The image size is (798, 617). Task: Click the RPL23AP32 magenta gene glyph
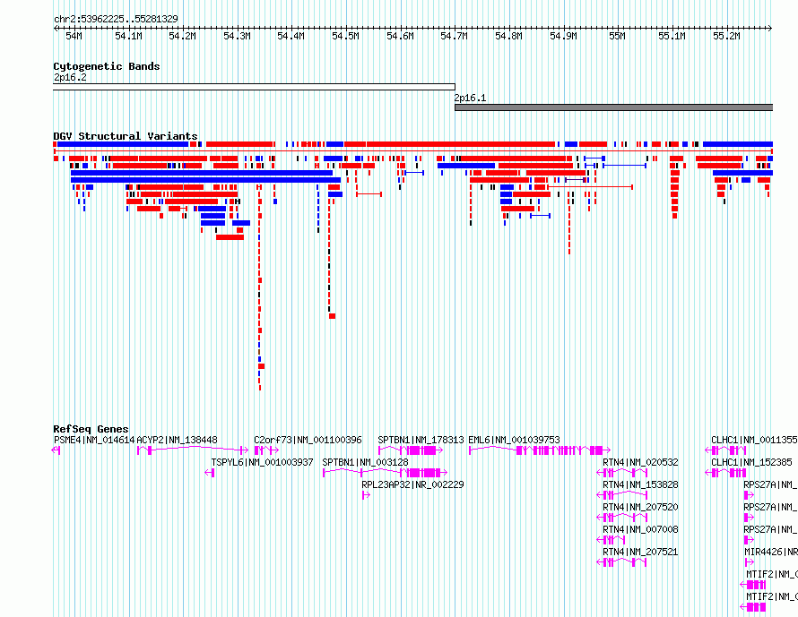[x=366, y=495]
